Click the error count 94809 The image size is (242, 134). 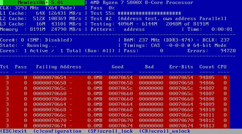[x=207, y=104]
